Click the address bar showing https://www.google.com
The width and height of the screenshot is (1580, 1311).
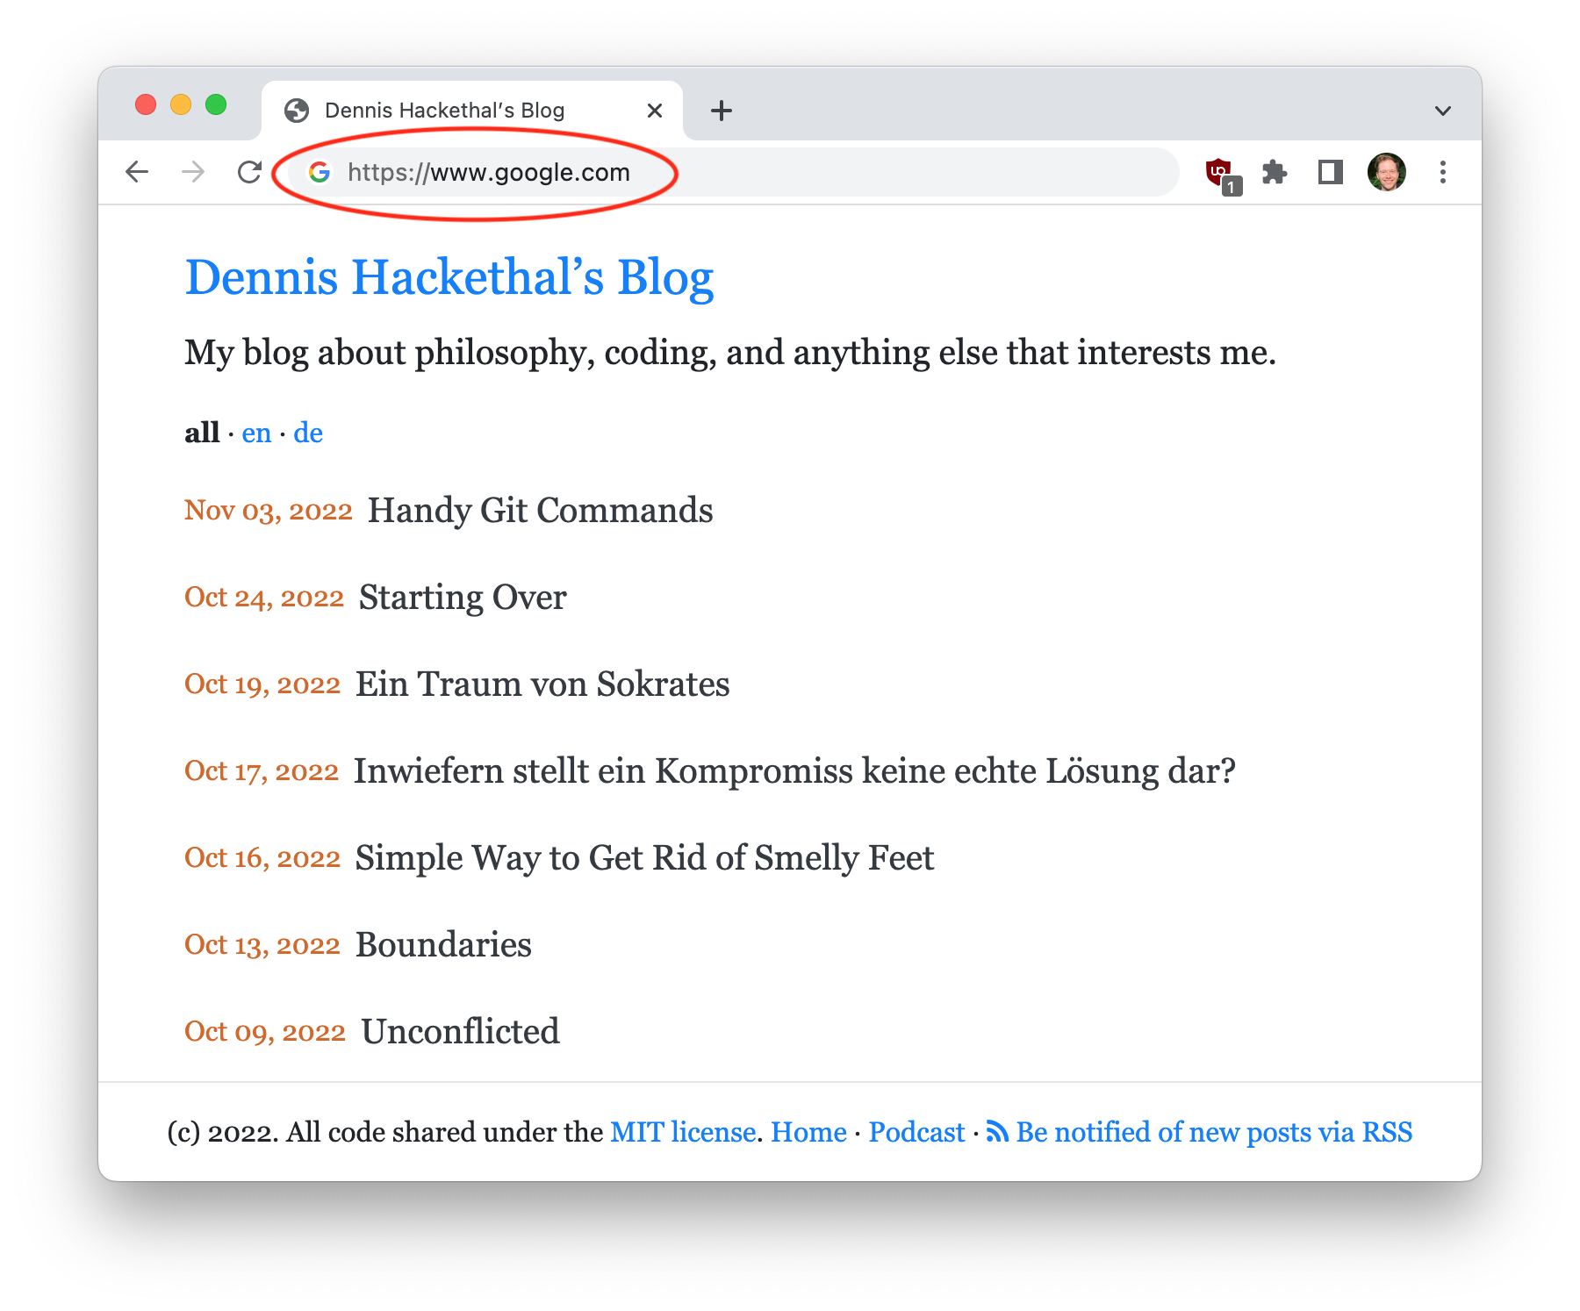click(733, 172)
